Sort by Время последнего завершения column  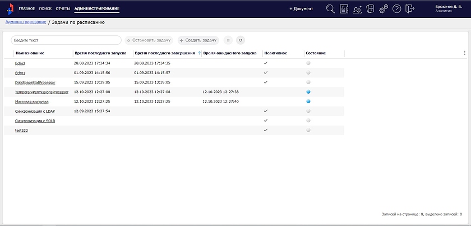164,53
